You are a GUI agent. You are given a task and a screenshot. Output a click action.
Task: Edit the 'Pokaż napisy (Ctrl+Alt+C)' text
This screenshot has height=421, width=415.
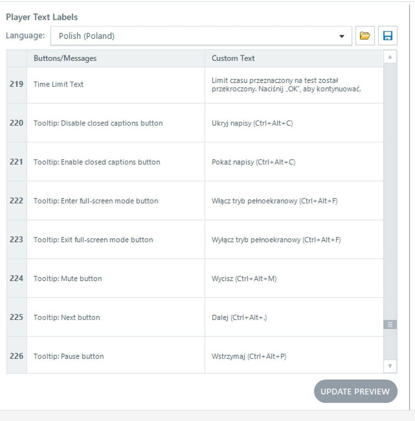pos(253,162)
